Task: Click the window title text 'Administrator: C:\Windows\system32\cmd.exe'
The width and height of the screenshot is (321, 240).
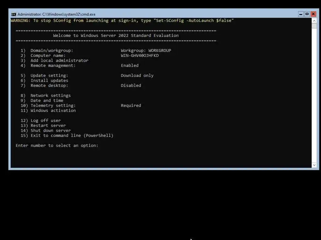Action: (x=56, y=14)
